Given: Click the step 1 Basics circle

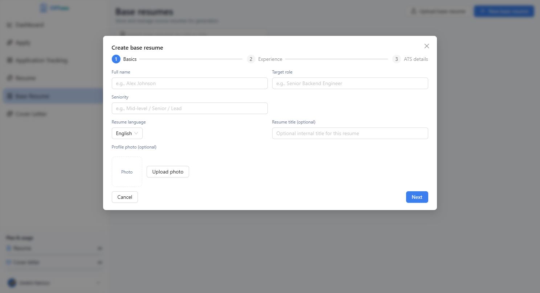Looking at the screenshot, I should [x=116, y=59].
